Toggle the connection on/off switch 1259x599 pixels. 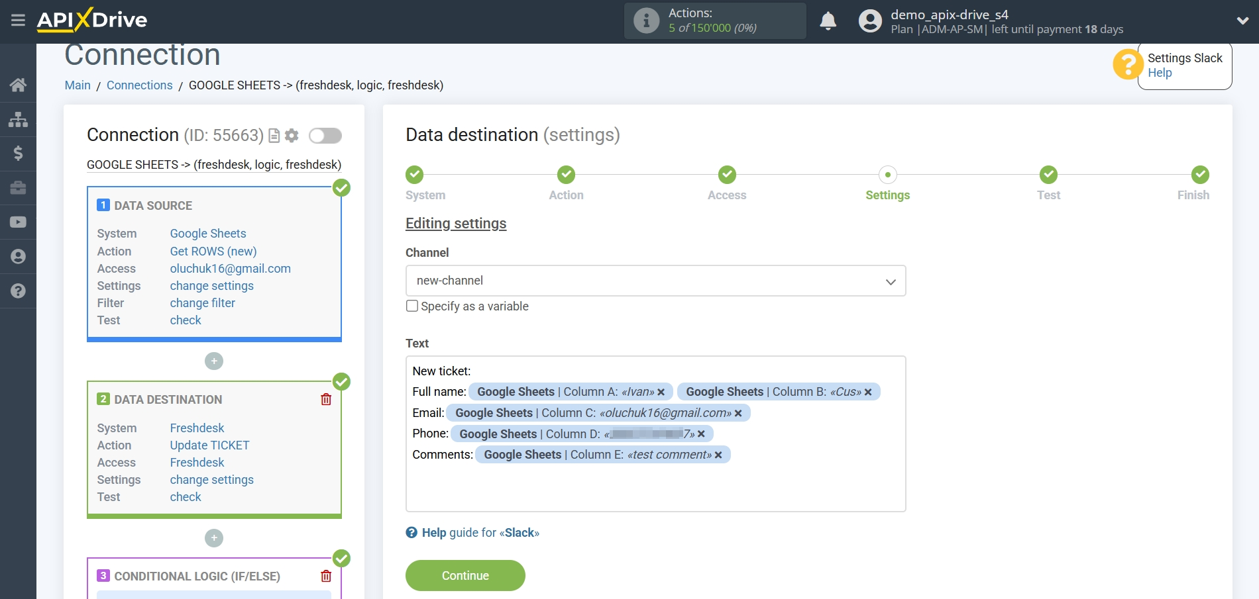[x=325, y=136]
